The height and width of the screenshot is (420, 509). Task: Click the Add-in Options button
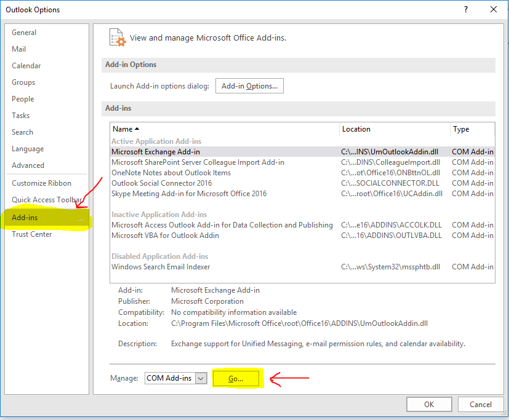tap(249, 86)
